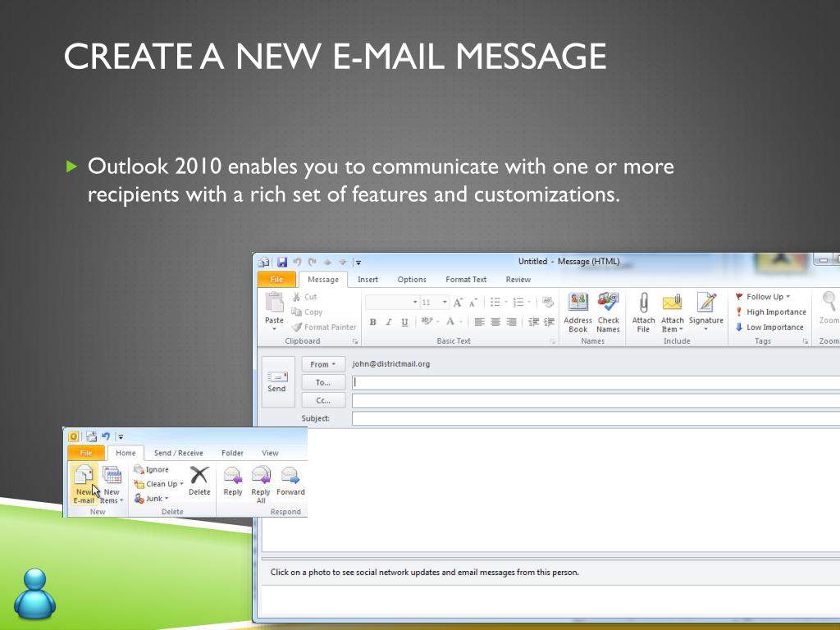Toggle the High Importance tag
Viewport: 840px width, 630px height.
click(x=770, y=312)
